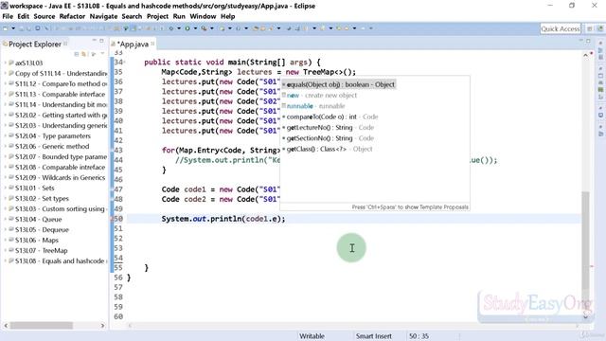606x341 pixels.
Task: Select the Project Explorer tab
Action: pos(35,45)
